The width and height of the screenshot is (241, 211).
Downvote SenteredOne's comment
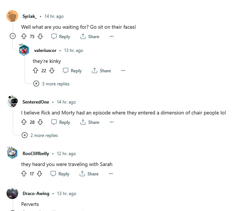pos(40,122)
